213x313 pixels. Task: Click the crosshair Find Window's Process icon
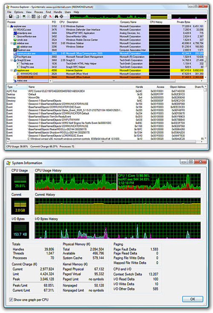61,17
